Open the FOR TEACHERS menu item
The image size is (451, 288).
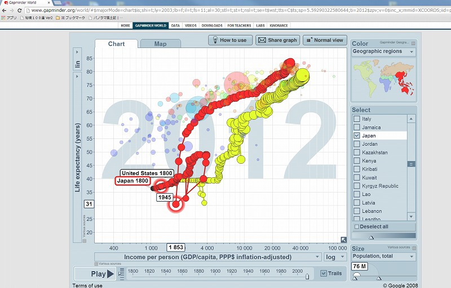239,25
